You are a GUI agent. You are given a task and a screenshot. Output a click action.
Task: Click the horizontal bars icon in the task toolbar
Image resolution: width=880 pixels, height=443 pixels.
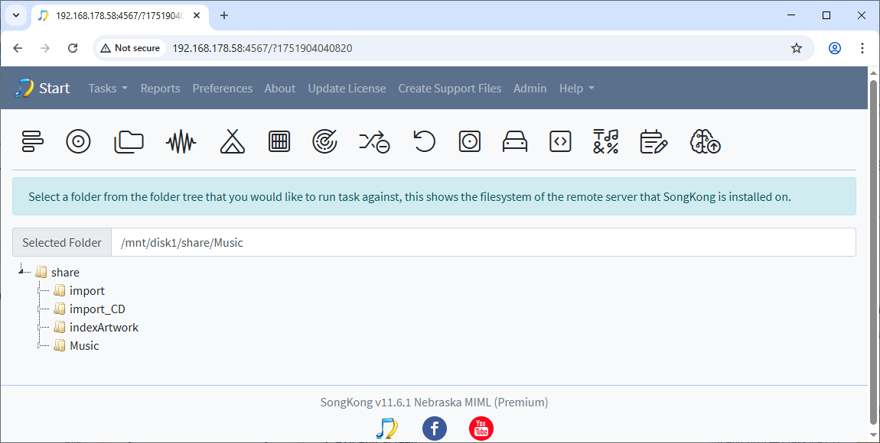coord(33,141)
